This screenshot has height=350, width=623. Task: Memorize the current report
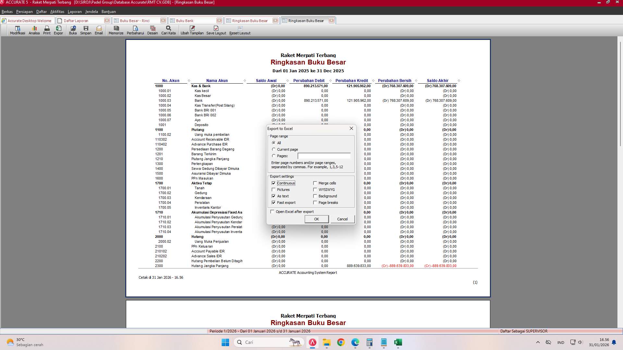click(116, 30)
